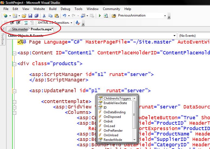Screen dimensions: 210x149
Task: Cut selection using the scissors icon
Action: click(44, 16)
